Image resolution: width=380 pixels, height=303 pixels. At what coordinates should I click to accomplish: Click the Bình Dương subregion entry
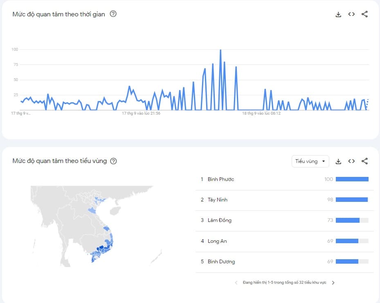pos(221,262)
